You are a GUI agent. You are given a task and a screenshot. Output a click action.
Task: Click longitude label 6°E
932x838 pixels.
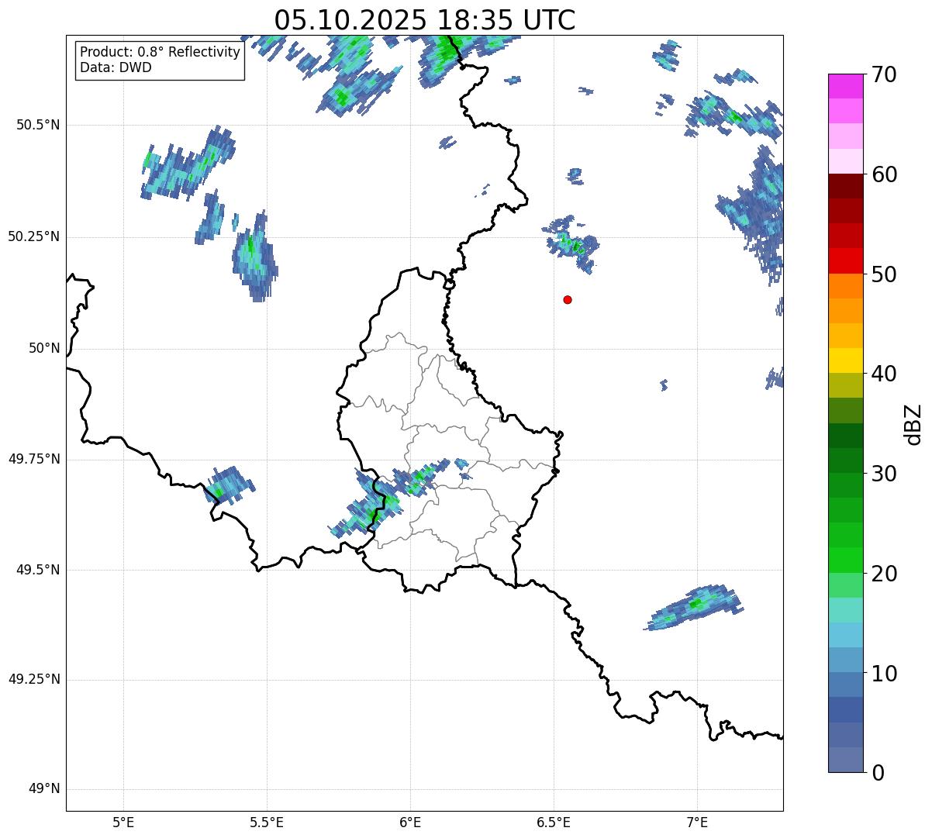point(410,822)
